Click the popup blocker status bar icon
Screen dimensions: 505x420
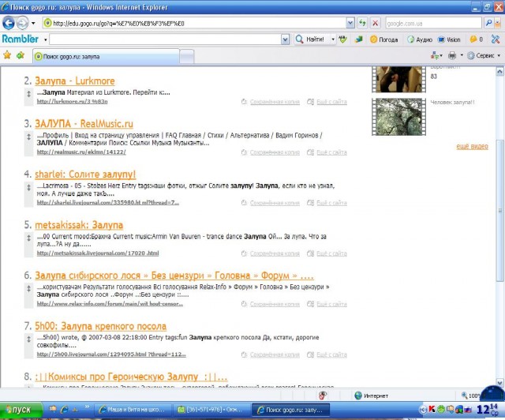[x=323, y=396]
